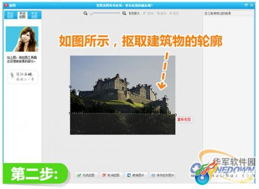259x189 pixels.
Task: Click the selection anchor node at outline's right end
Action: [176, 114]
